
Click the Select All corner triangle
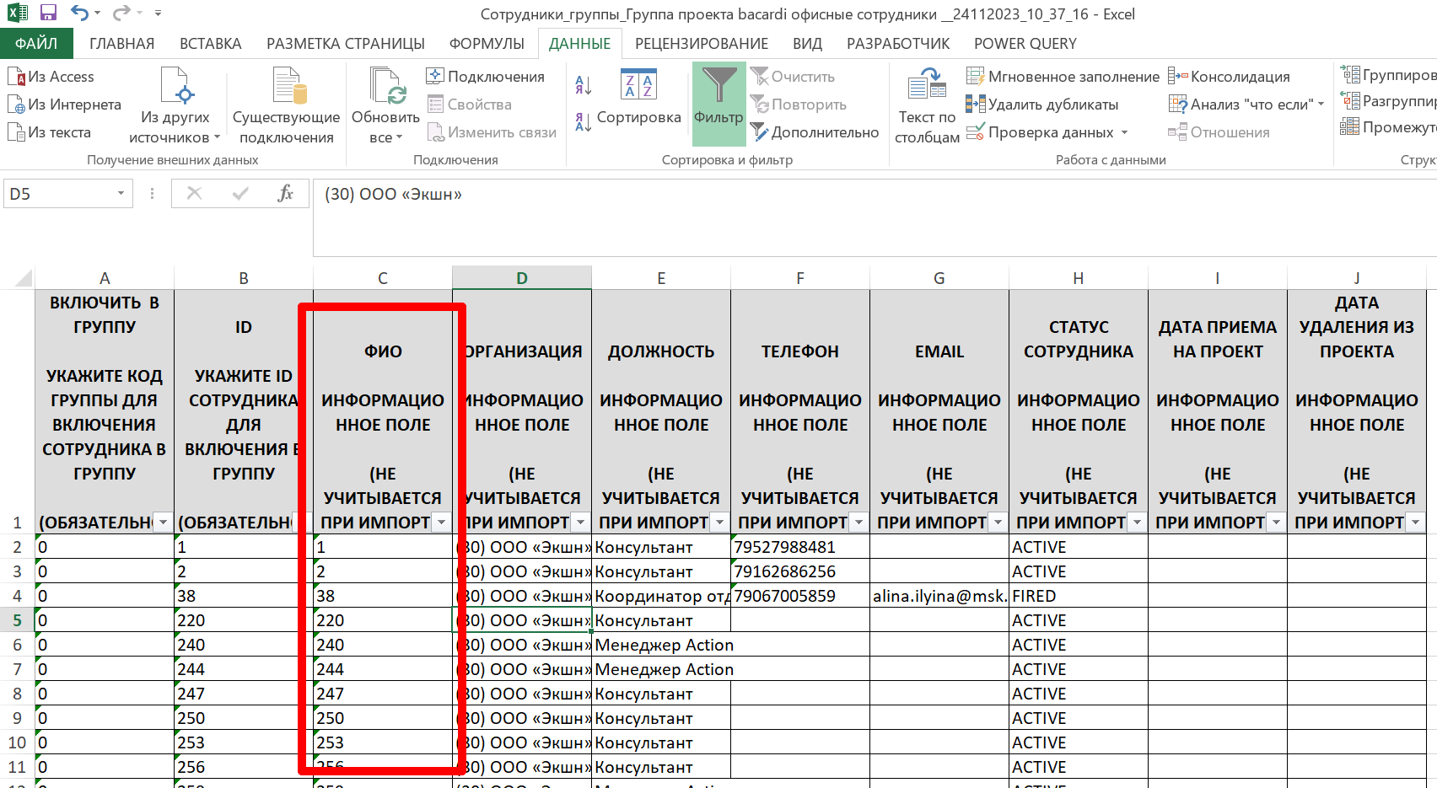pos(24,278)
